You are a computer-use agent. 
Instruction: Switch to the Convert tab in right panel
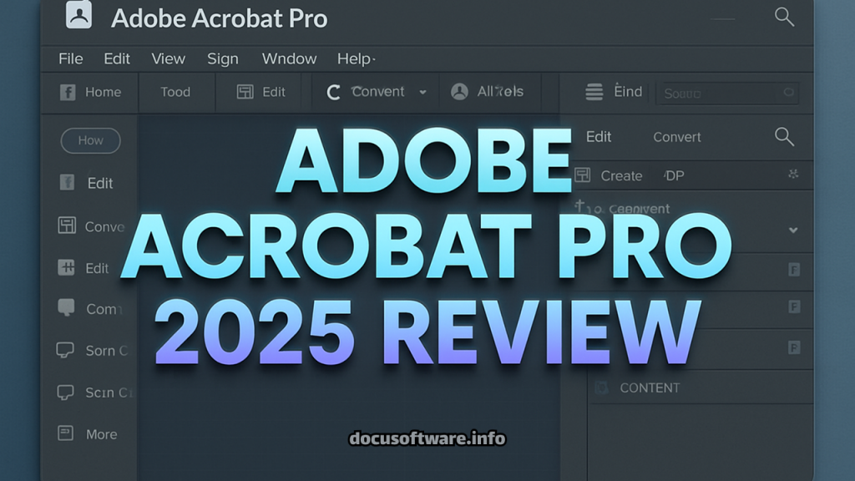pos(676,137)
